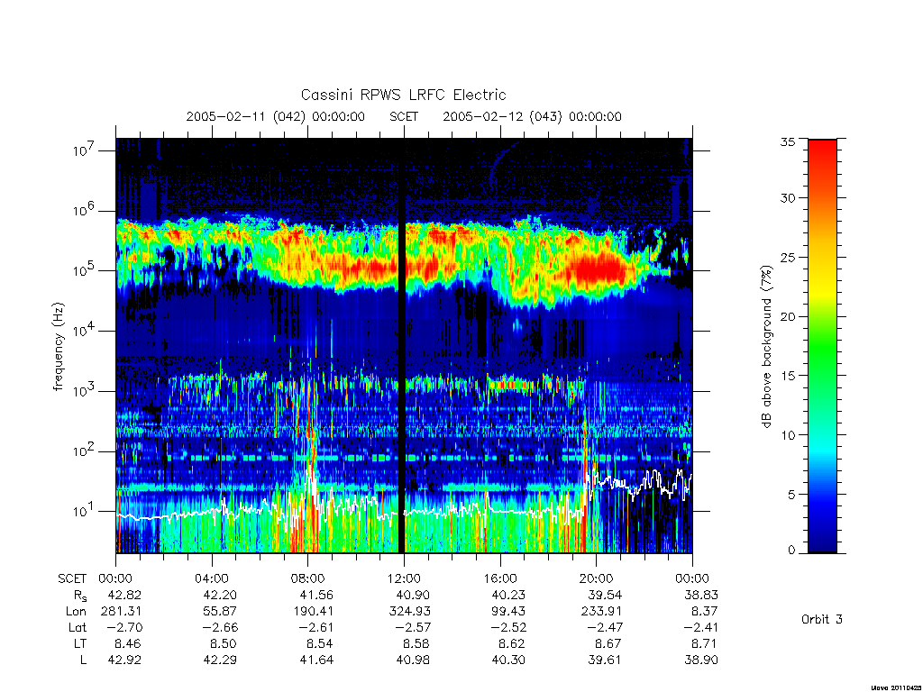Click the "15" color bar label
923x692 pixels.
pos(787,376)
